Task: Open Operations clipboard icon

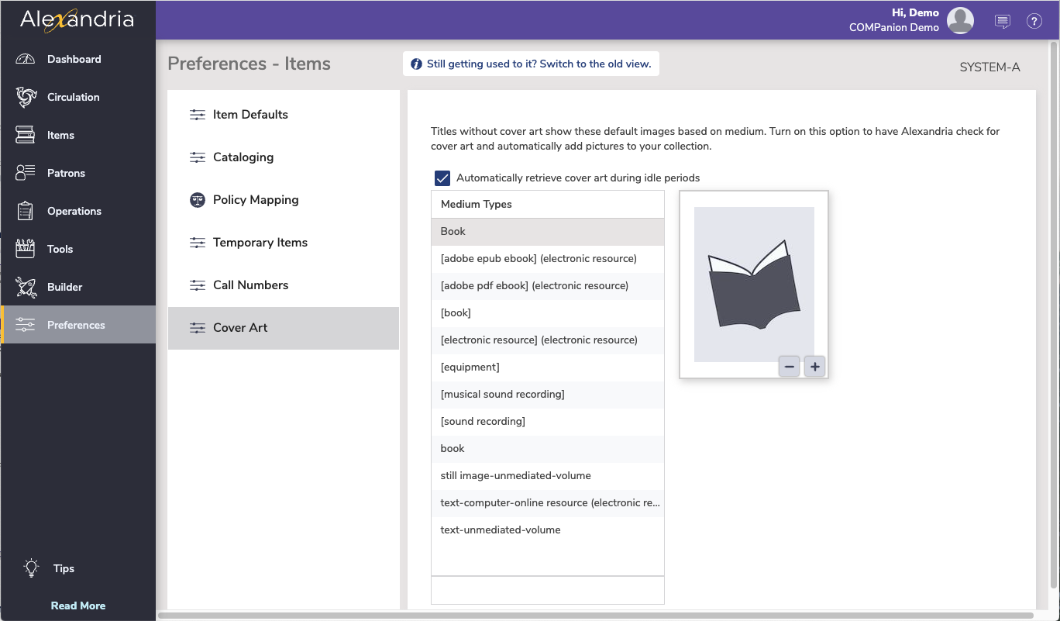Action: click(x=26, y=211)
